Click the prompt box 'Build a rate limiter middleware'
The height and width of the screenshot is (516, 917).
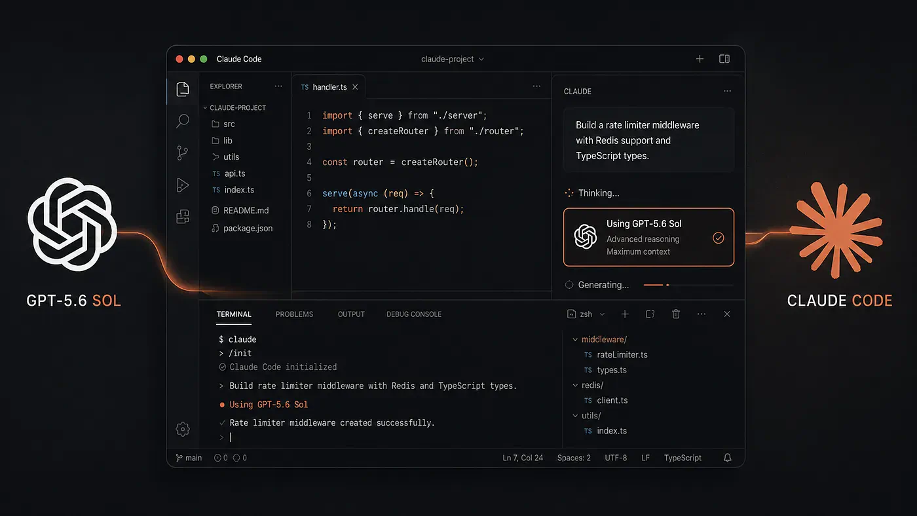(648, 140)
